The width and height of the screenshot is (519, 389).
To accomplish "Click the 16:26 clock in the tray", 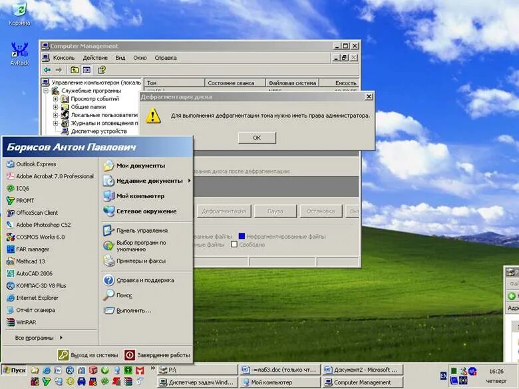I will pyautogui.click(x=496, y=372).
